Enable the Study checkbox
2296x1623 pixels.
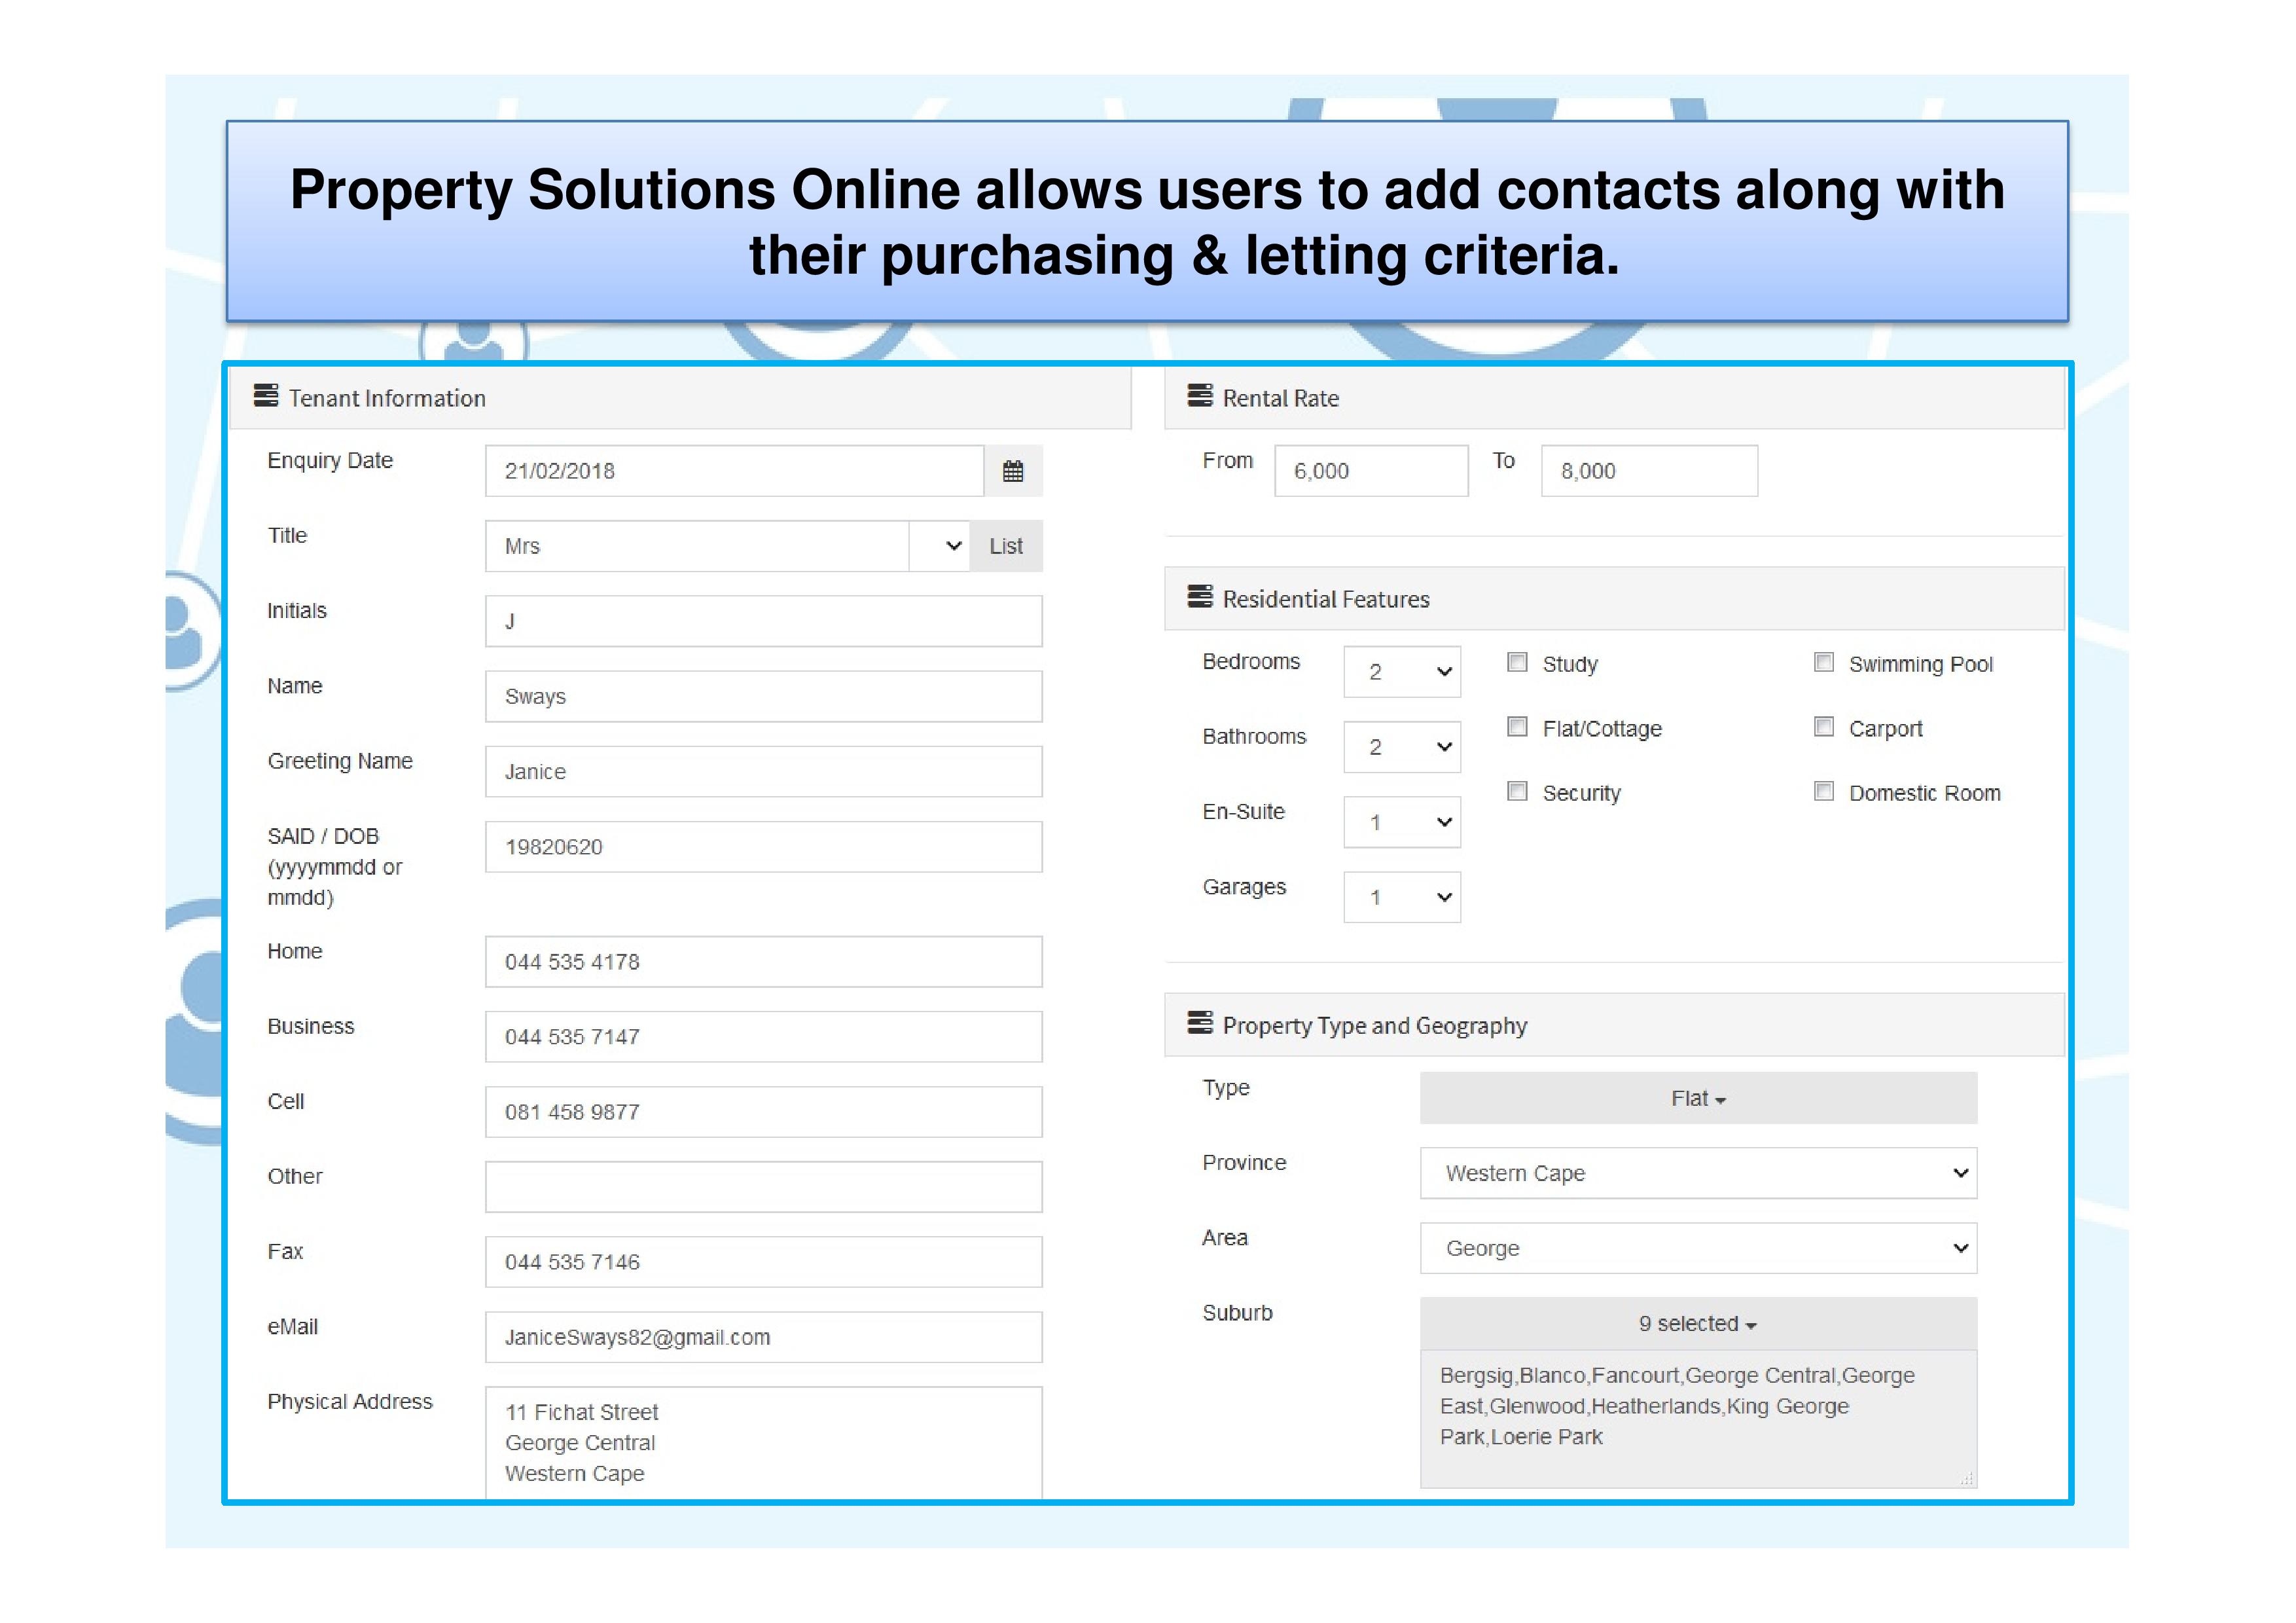click(x=1517, y=662)
